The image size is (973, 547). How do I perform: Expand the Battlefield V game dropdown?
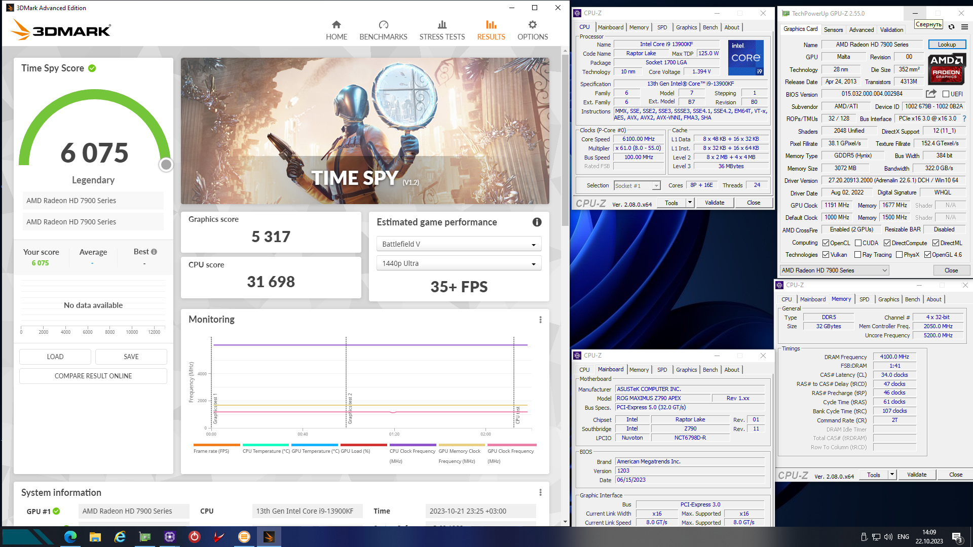click(459, 244)
